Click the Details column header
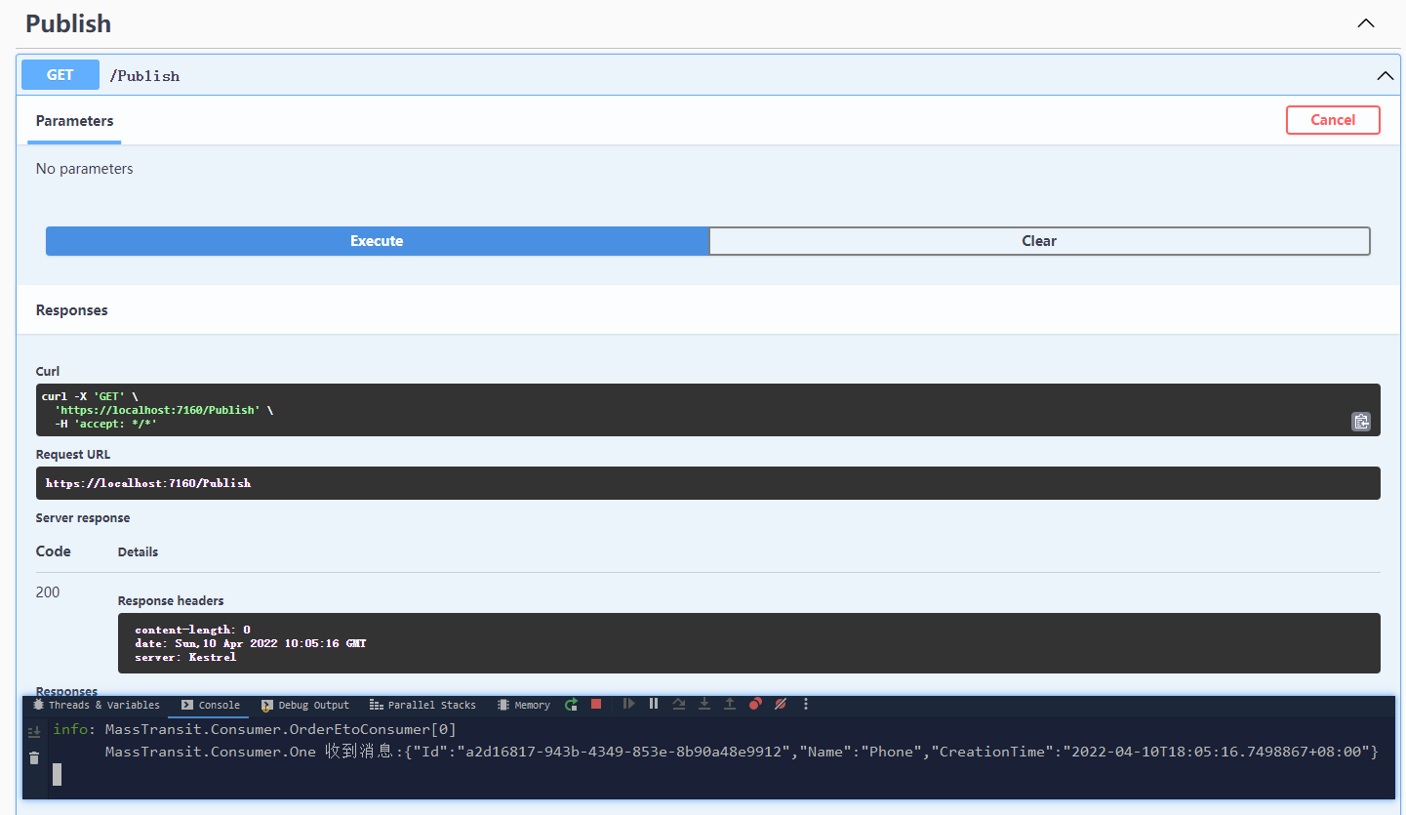This screenshot has height=815, width=1406. point(138,552)
